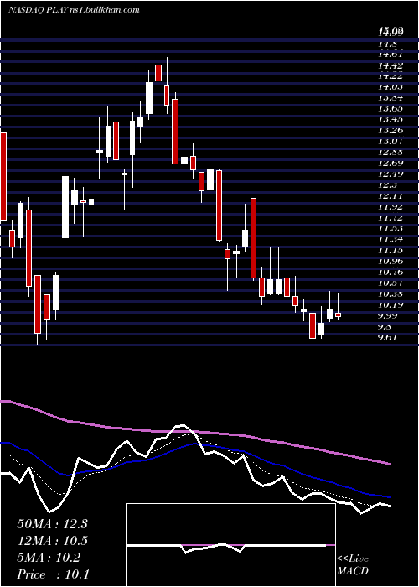Click the 10.19 price label
The height and width of the screenshot is (587, 419).
point(391,304)
